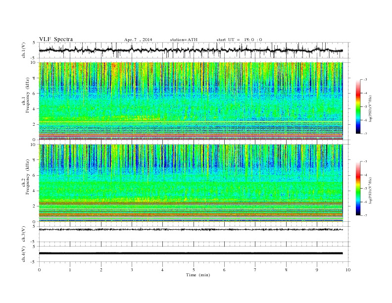Screen dimensions: 392x303
Task: Click the "start UT = 18:0:0" header text
Action: (x=239, y=40)
